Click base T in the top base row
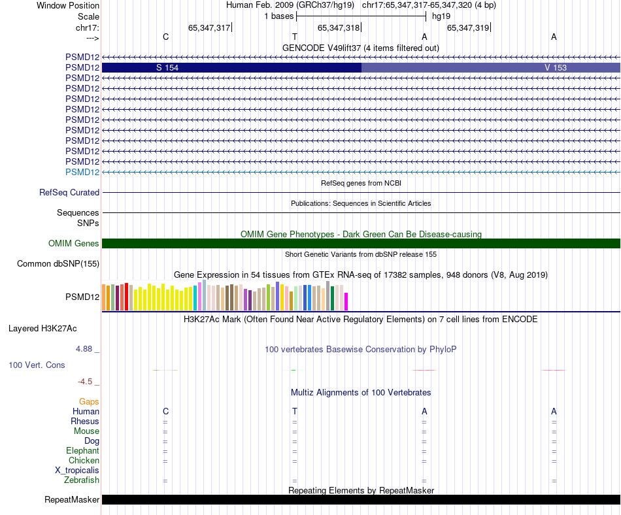The width and height of the screenshot is (621, 515). [295, 37]
